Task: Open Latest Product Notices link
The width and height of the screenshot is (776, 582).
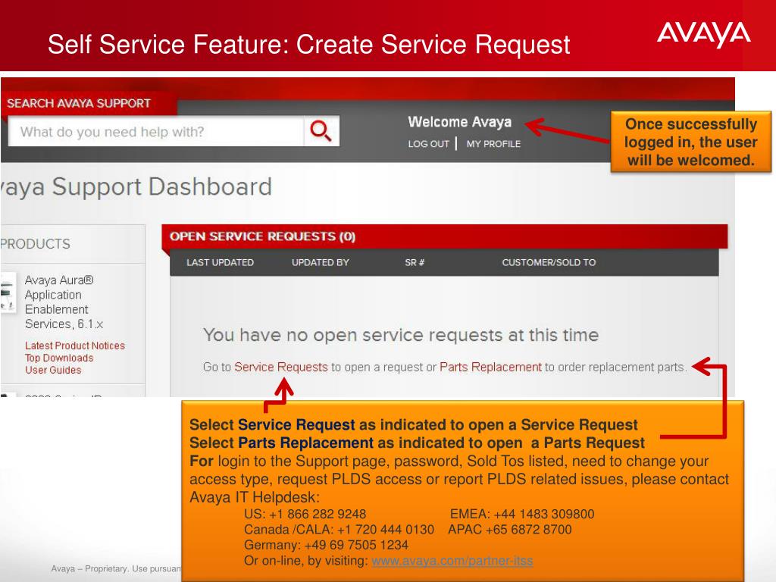Action: (x=75, y=346)
